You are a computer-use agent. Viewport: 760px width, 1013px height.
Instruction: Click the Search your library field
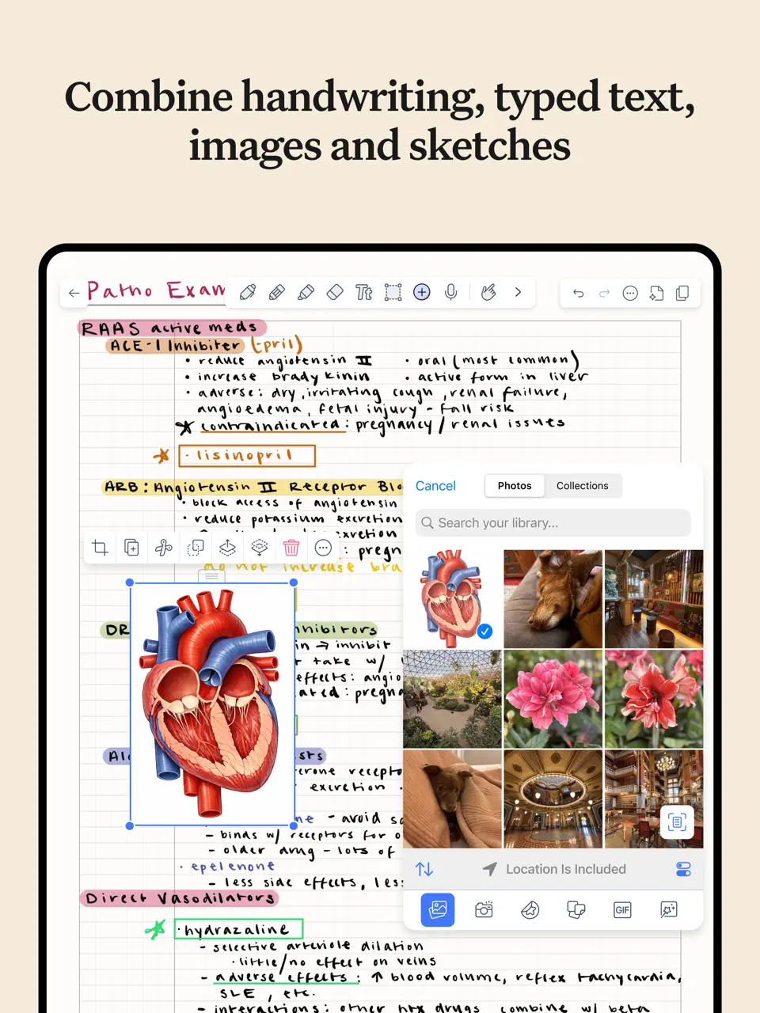click(553, 523)
